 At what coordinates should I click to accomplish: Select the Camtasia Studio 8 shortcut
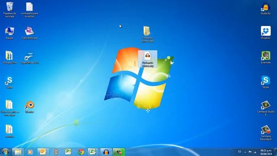pyautogui.click(x=265, y=108)
